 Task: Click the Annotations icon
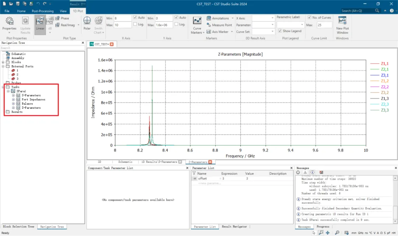(x=209, y=18)
